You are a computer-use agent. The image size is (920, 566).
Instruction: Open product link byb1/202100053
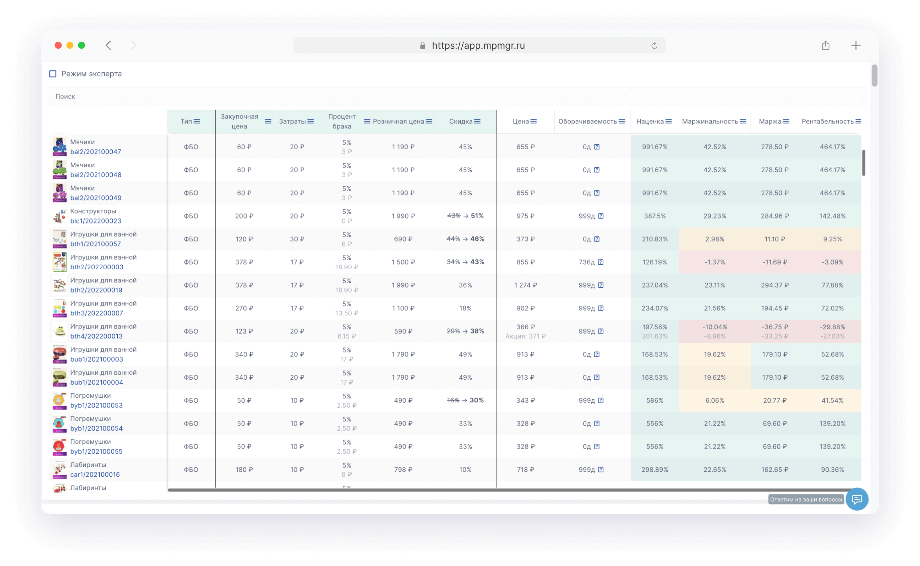point(96,405)
